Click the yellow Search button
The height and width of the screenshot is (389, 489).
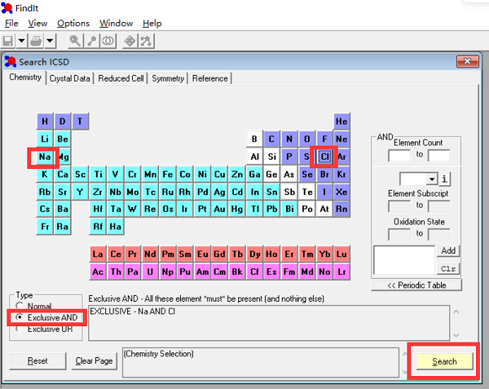[x=444, y=361]
